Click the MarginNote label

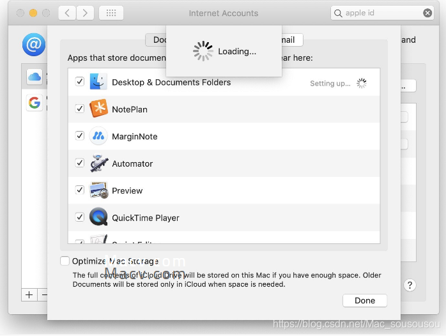coord(135,137)
